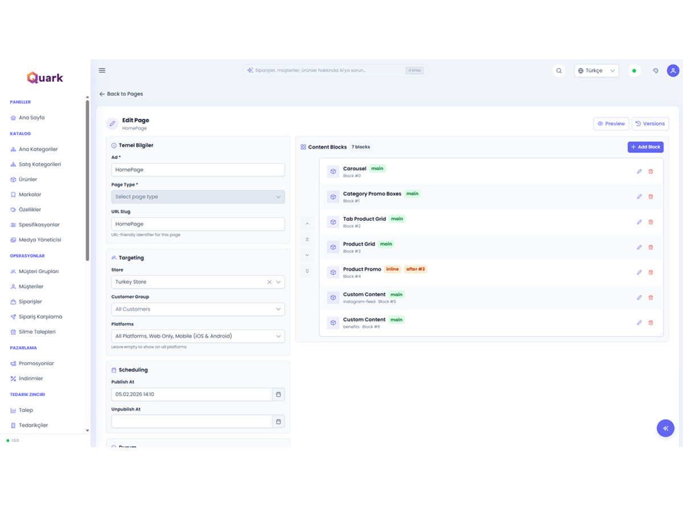683x506 pixels.
Task: Open Ürünler in the sidebar
Action: (28, 179)
